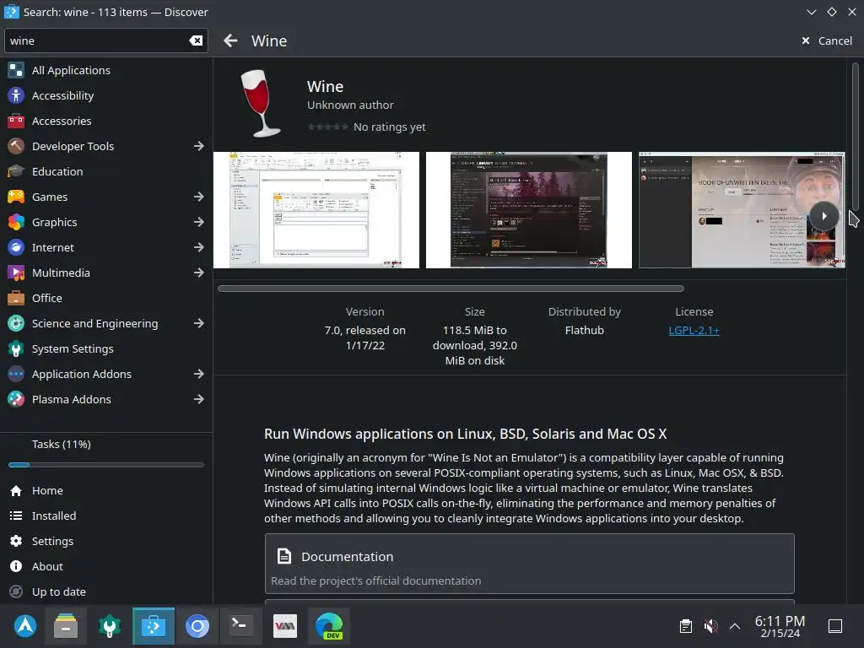Open the Accessories category
Screen dimensions: 864x648
pyautogui.click(x=106, y=121)
